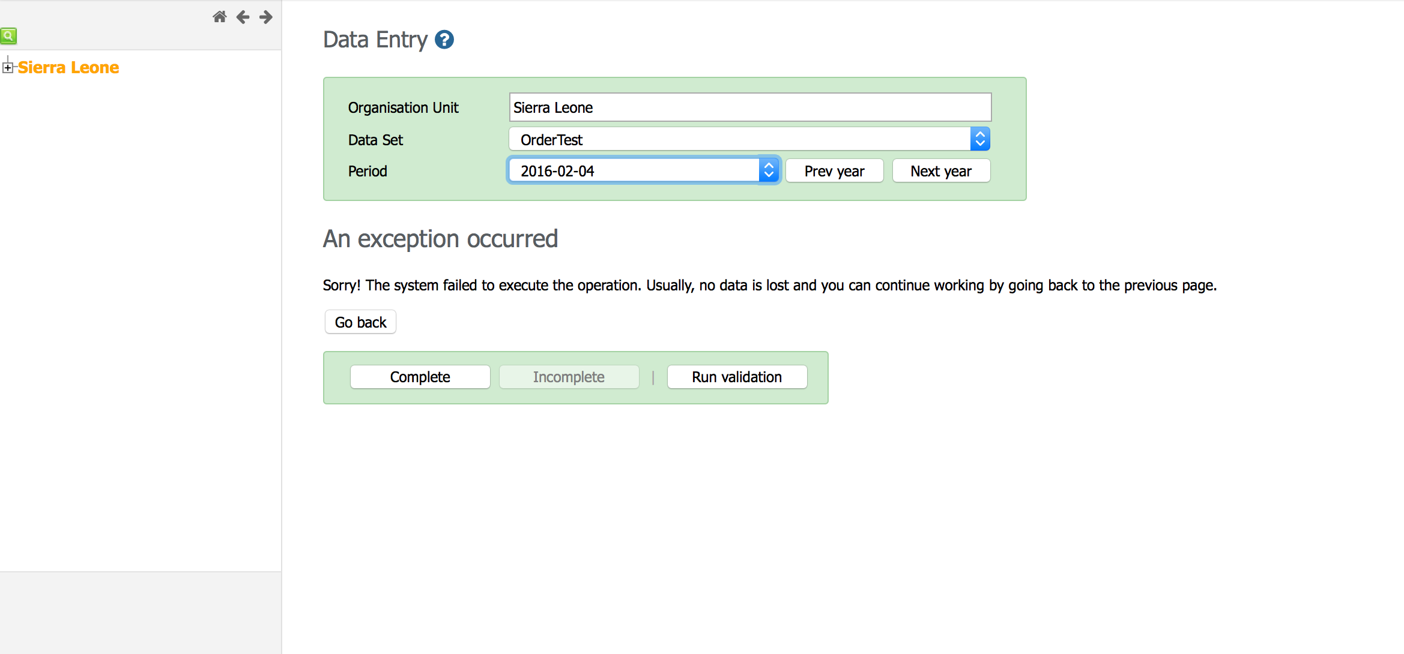Image resolution: width=1404 pixels, height=654 pixels.
Task: Expand the Sierra Leone tree node
Action: (8, 68)
